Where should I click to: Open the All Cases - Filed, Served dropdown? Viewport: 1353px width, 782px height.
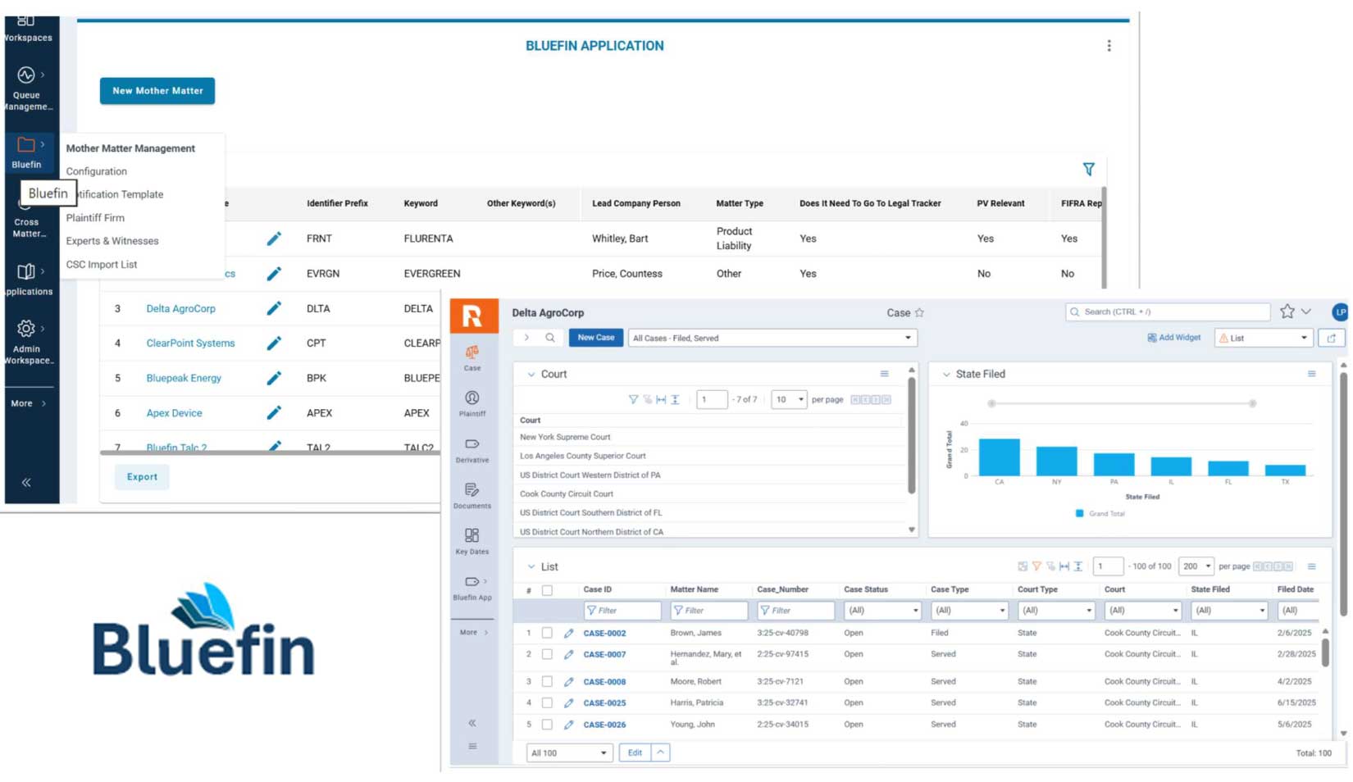coord(772,338)
